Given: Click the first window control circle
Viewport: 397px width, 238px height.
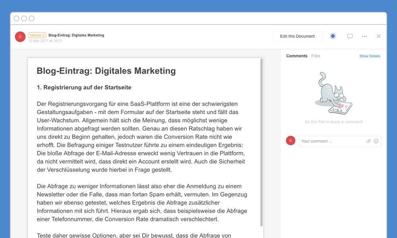Looking at the screenshot, I should 16,19.
